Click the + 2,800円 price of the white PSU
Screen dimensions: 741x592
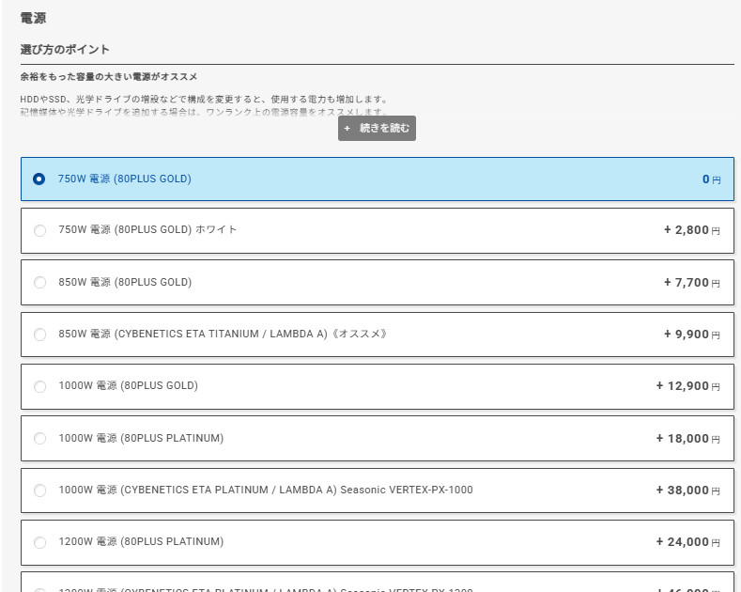click(x=691, y=230)
